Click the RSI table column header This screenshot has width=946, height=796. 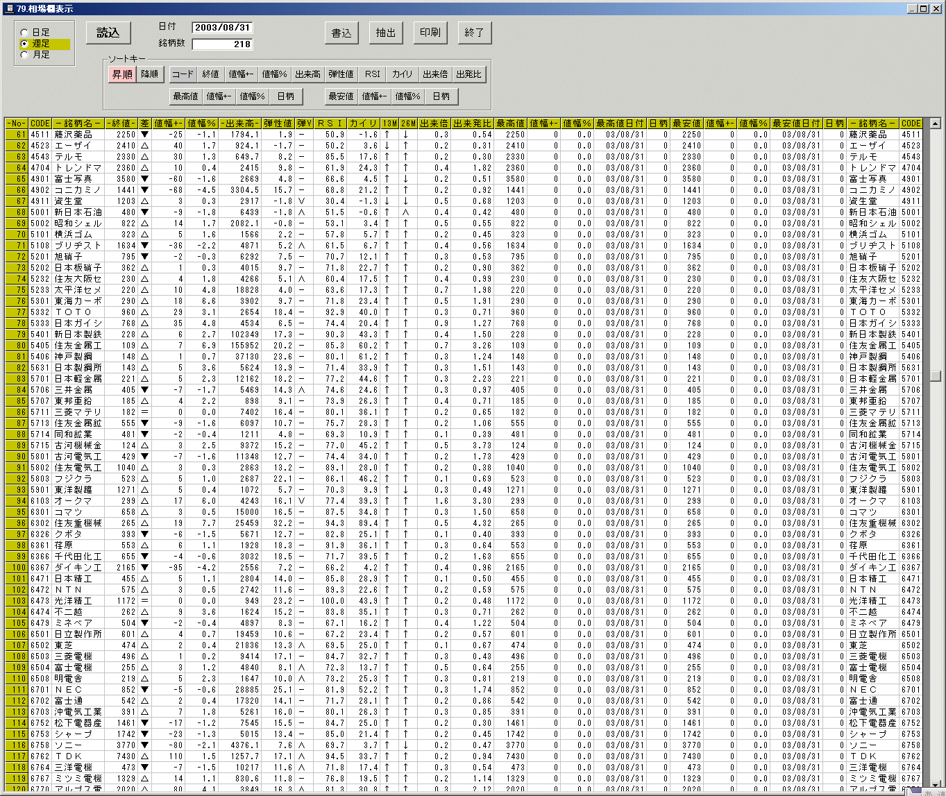(330, 124)
